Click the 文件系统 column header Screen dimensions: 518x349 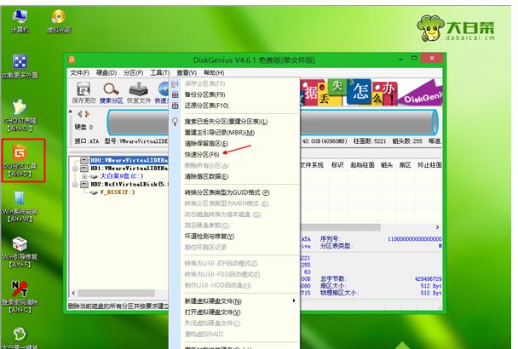coord(312,165)
